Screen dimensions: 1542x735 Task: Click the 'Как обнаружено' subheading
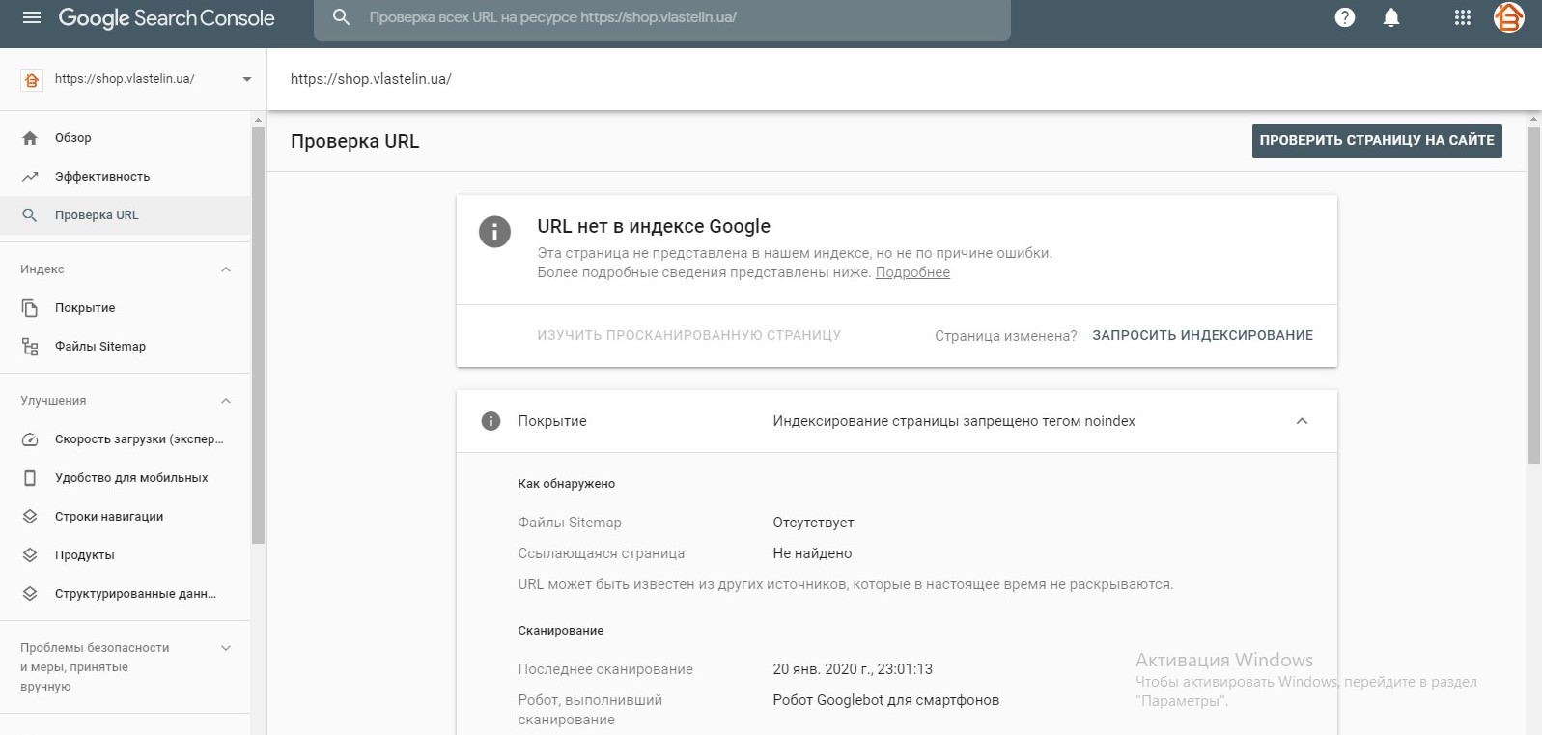(566, 484)
